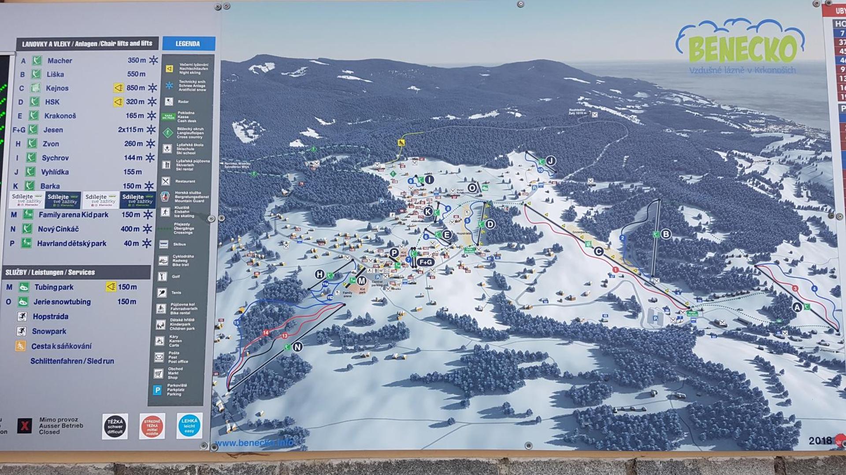
Task: Click lift marker C on map
Action: pos(598,252)
